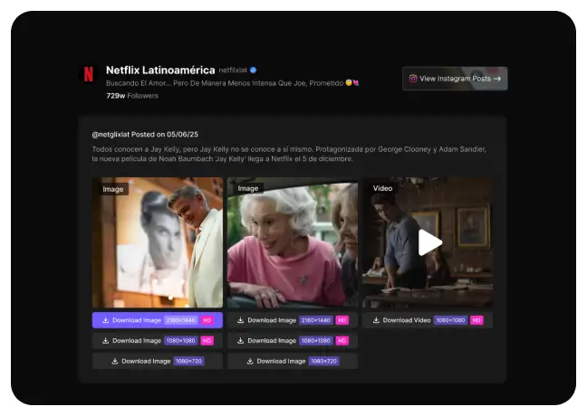Click the Instagram icon in View Instagram Posts
The height and width of the screenshot is (416, 587).
tap(413, 79)
